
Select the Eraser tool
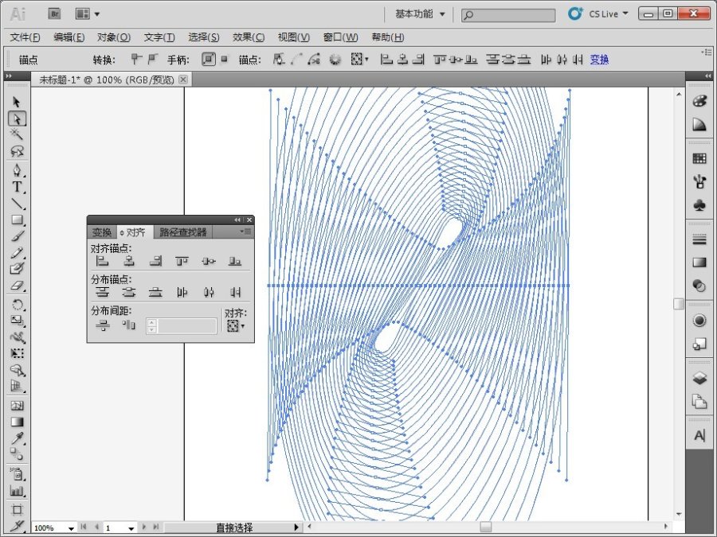pos(17,286)
